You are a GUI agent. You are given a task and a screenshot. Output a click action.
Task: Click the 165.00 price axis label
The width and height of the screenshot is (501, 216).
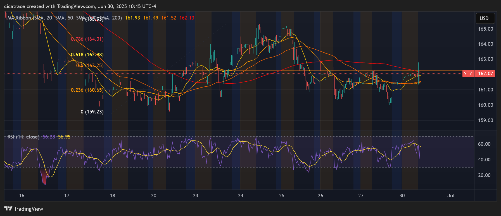pyautogui.click(x=486, y=29)
